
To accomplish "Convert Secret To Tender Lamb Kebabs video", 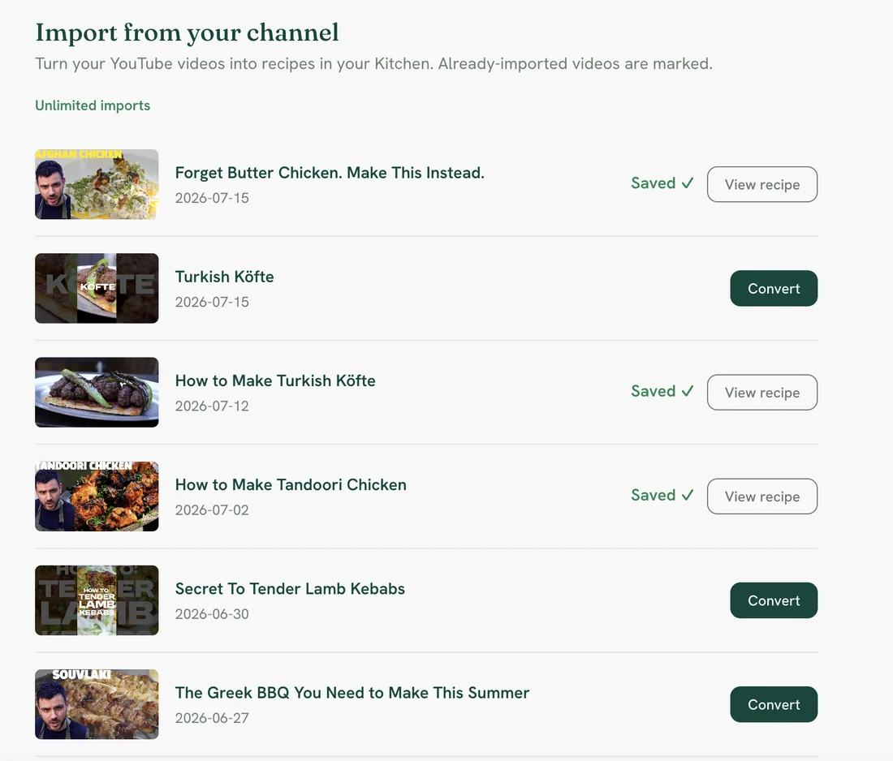I will pyautogui.click(x=774, y=600).
